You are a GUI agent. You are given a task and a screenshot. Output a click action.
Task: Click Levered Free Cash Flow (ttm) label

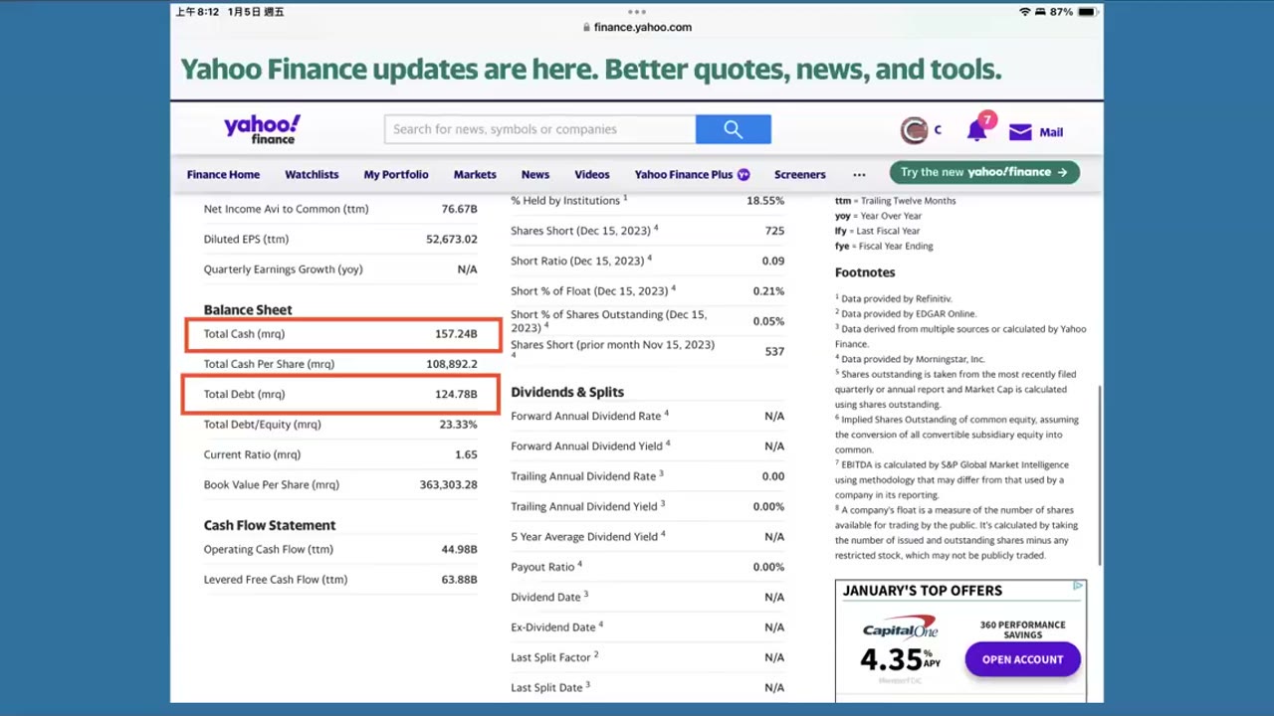(276, 580)
